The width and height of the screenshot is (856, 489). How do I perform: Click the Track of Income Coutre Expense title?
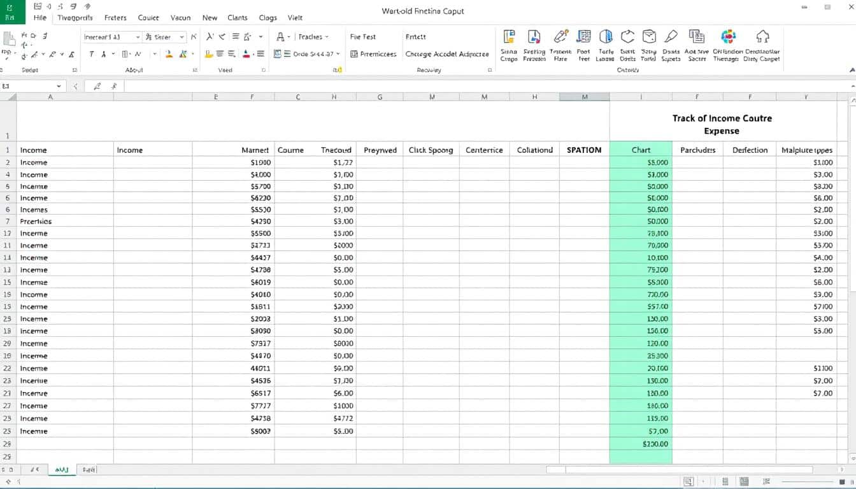point(722,124)
